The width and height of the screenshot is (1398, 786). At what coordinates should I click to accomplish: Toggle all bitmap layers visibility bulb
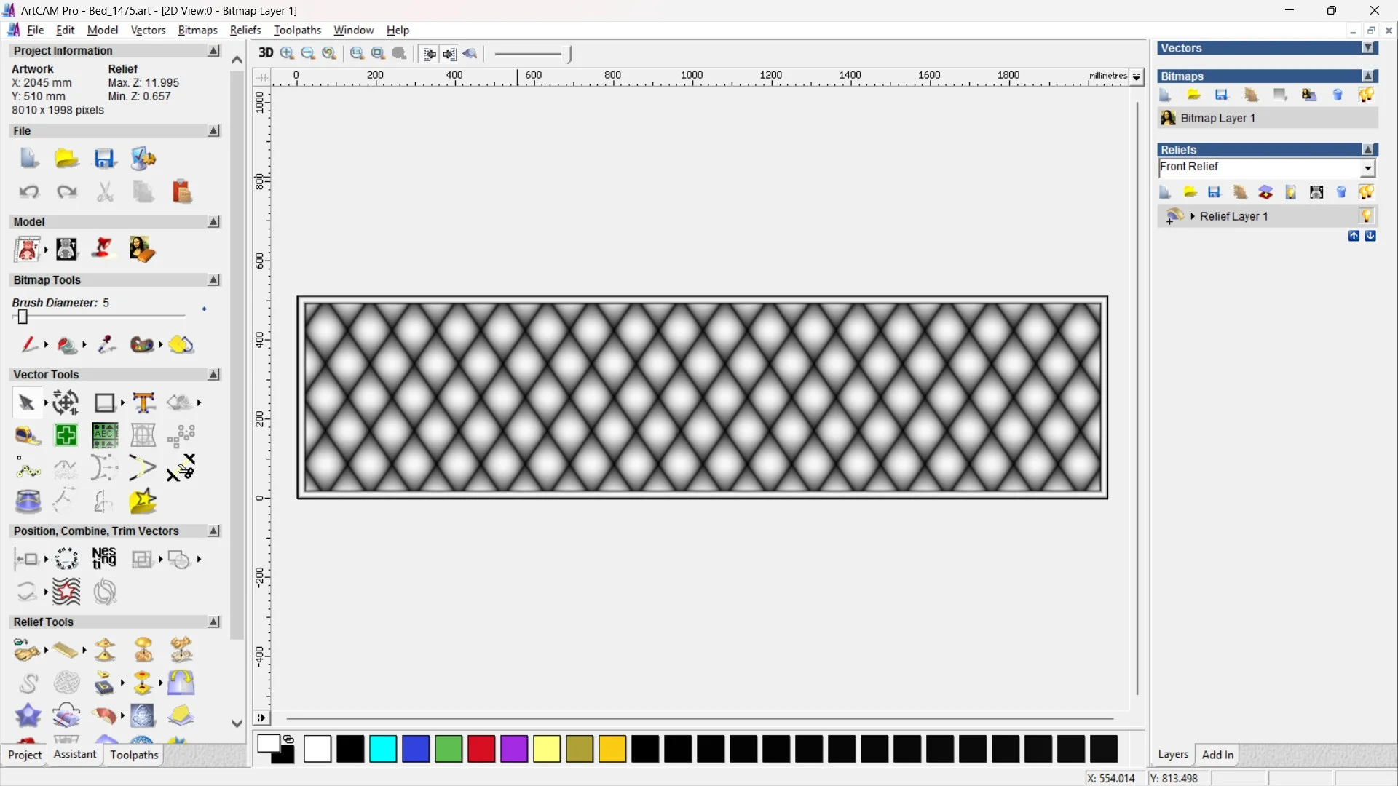click(x=1366, y=95)
